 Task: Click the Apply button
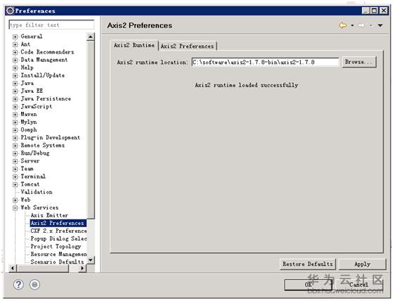(x=362, y=264)
